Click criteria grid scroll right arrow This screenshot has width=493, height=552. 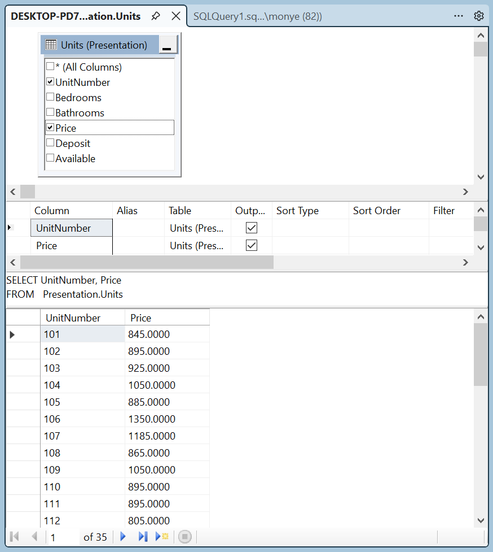tap(465, 262)
